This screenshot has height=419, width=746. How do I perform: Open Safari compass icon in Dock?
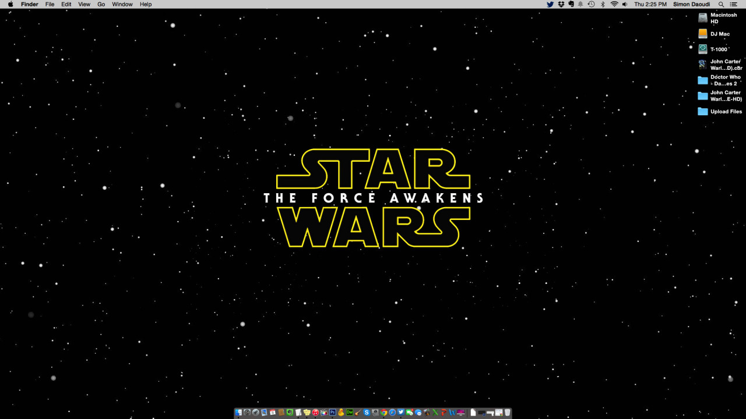click(392, 412)
